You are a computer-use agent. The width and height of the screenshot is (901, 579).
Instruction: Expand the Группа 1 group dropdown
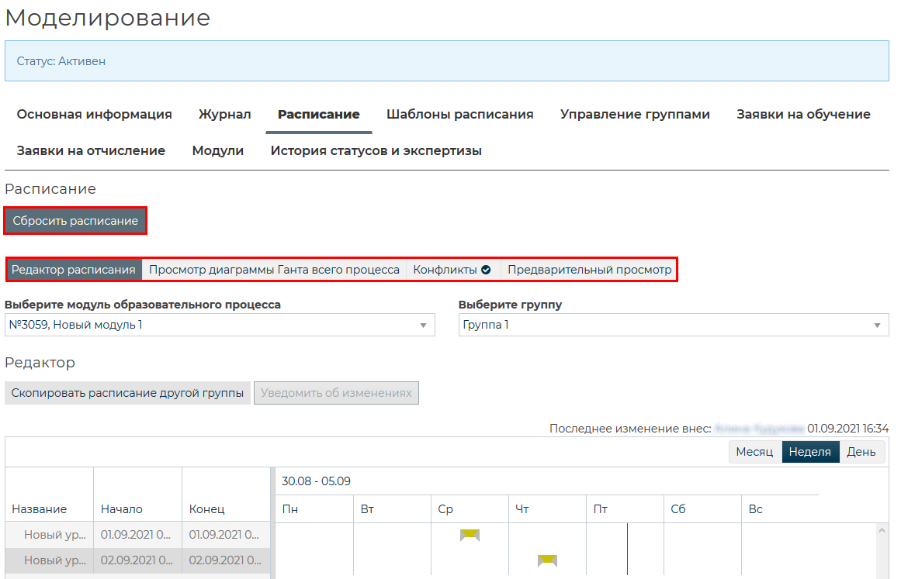coord(877,326)
